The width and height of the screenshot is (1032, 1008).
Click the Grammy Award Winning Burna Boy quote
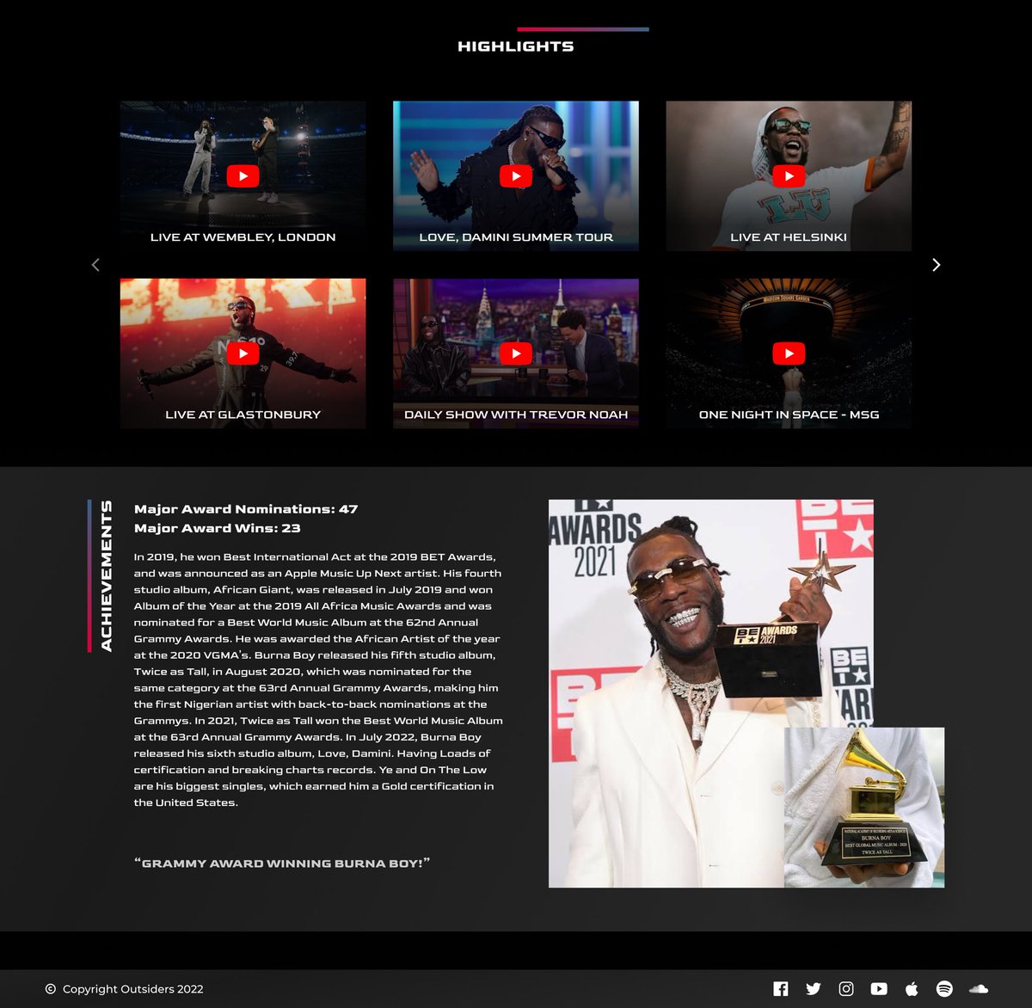[x=282, y=863]
